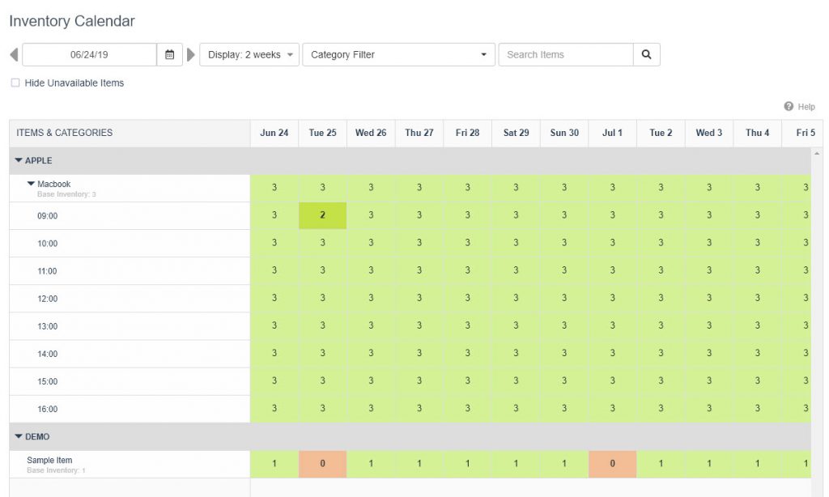This screenshot has width=829, height=497.
Task: Click the Jul 1 column header
Action: click(612, 133)
